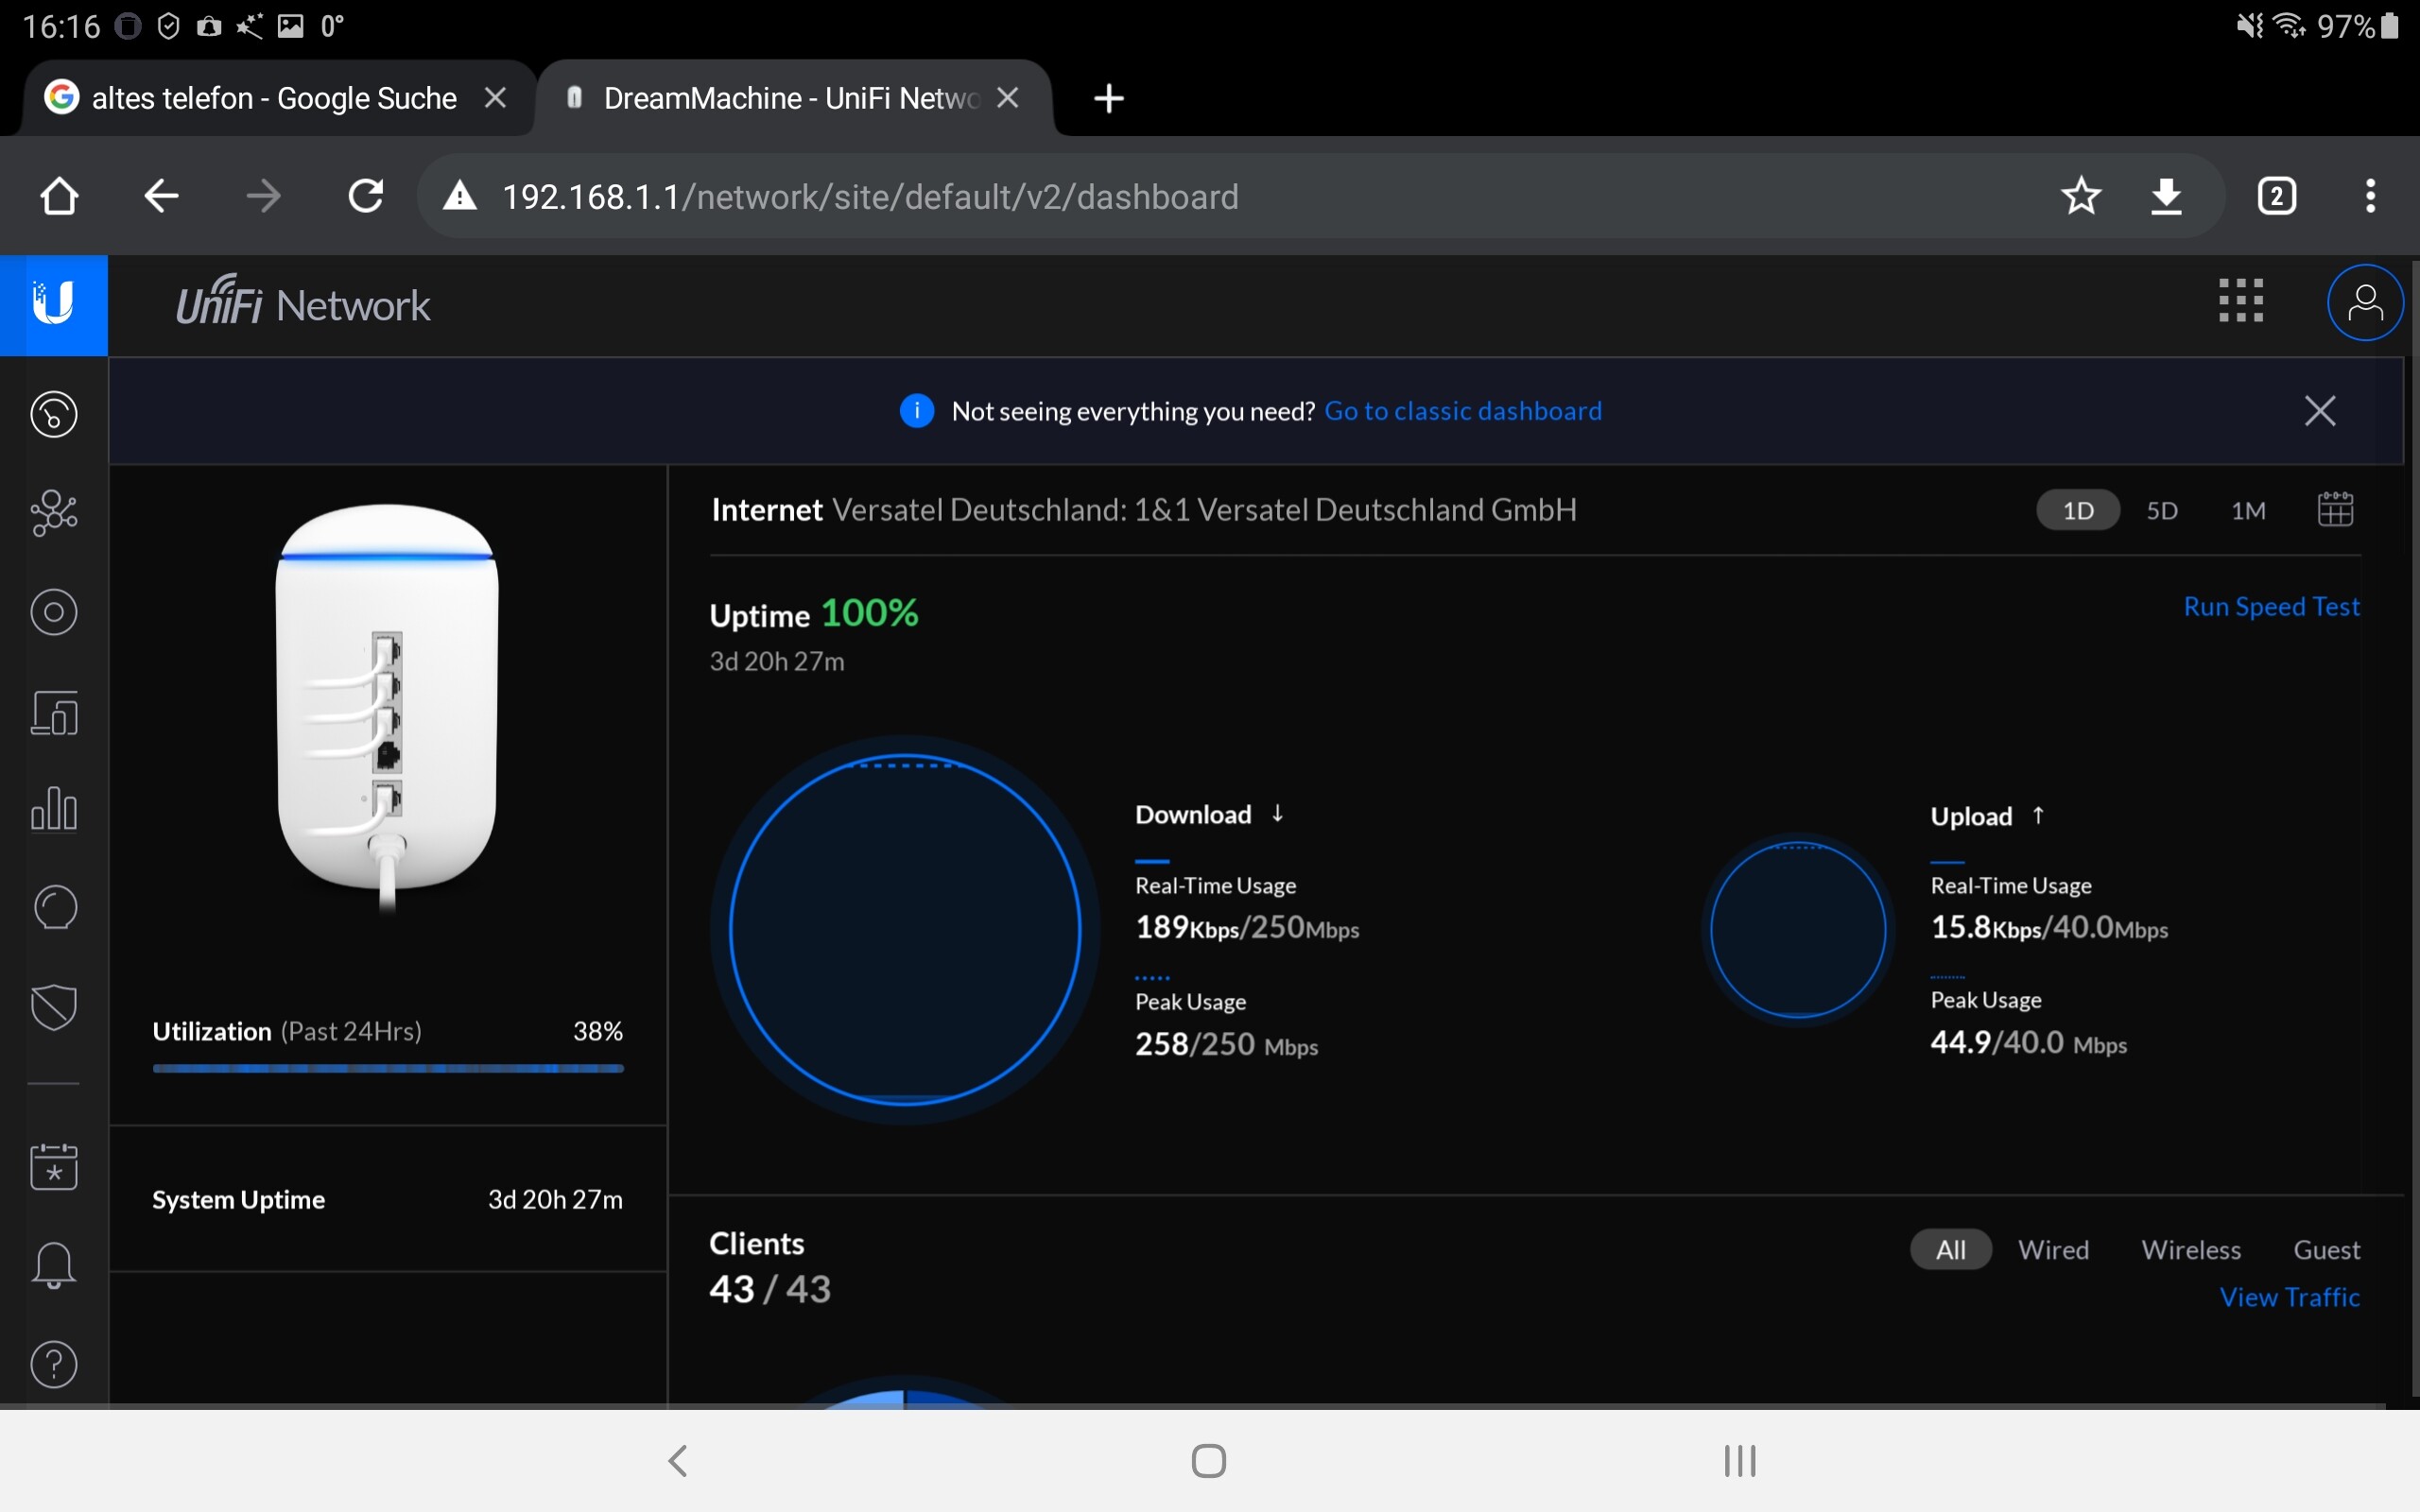
Task: Filter clients by Wired tab
Action: (2053, 1250)
